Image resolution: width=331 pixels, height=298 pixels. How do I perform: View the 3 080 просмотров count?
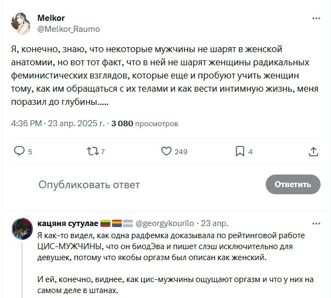(x=144, y=123)
